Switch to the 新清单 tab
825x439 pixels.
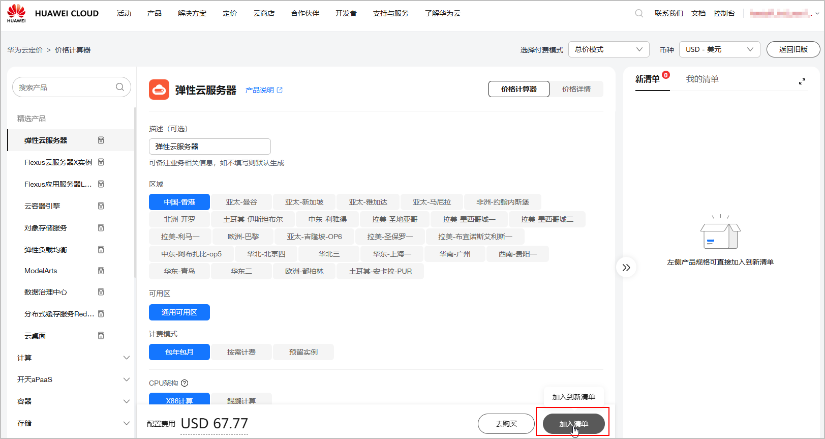pyautogui.click(x=648, y=79)
